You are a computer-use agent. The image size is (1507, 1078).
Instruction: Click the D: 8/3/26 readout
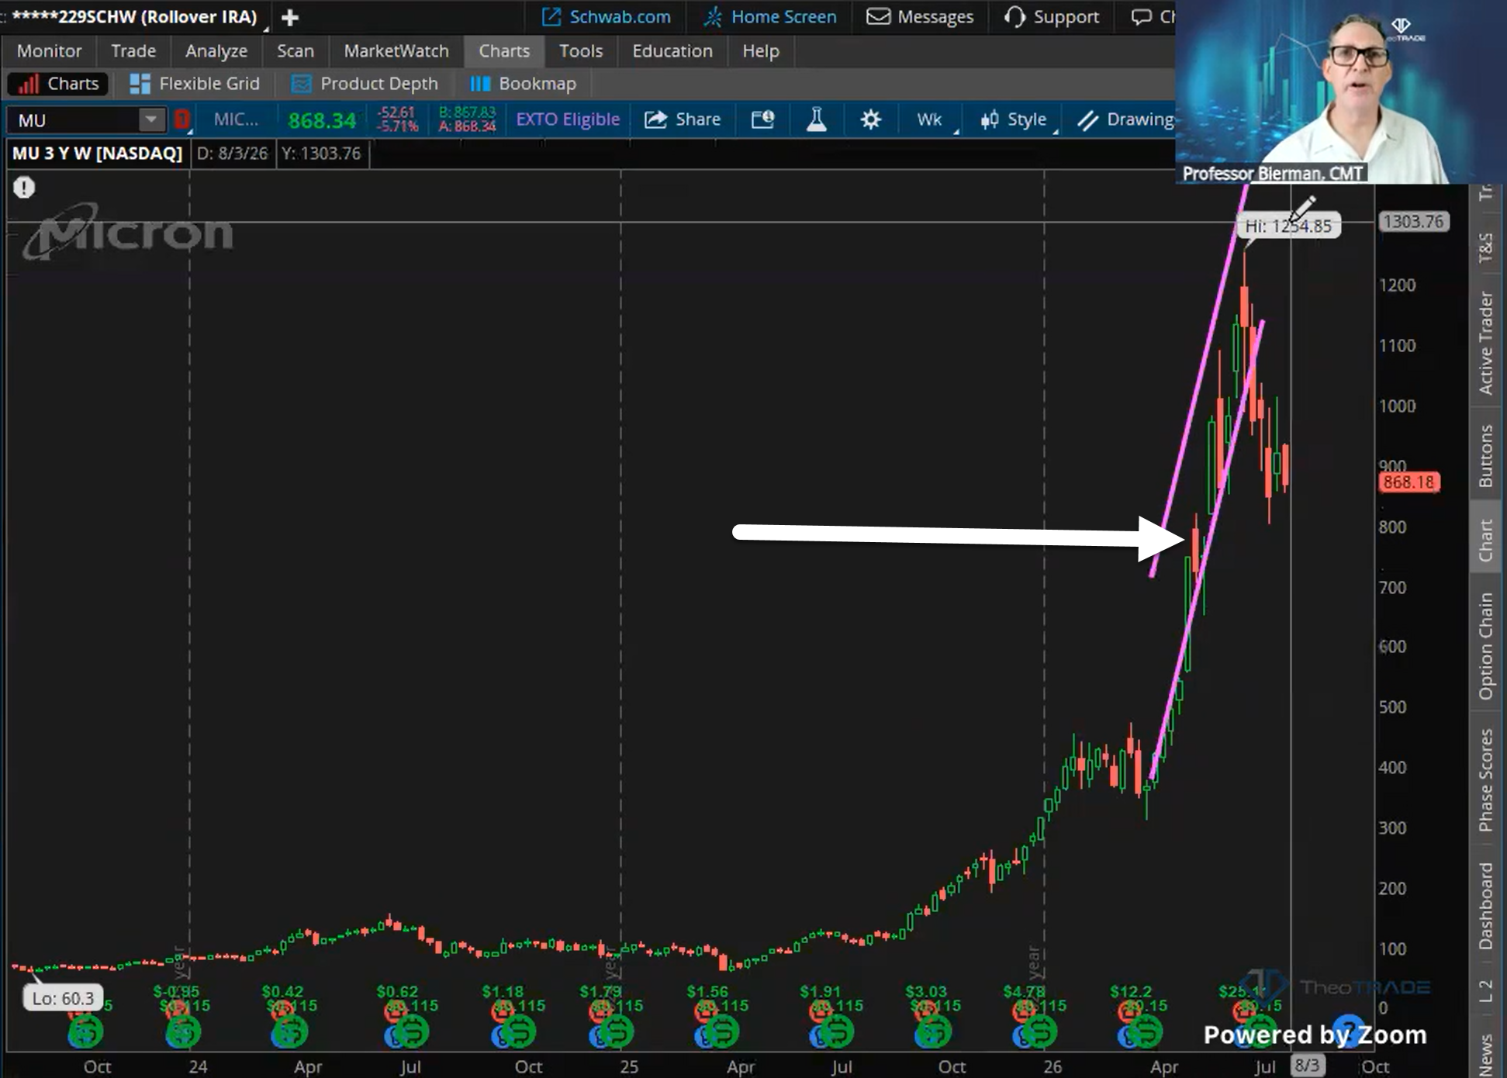(232, 154)
